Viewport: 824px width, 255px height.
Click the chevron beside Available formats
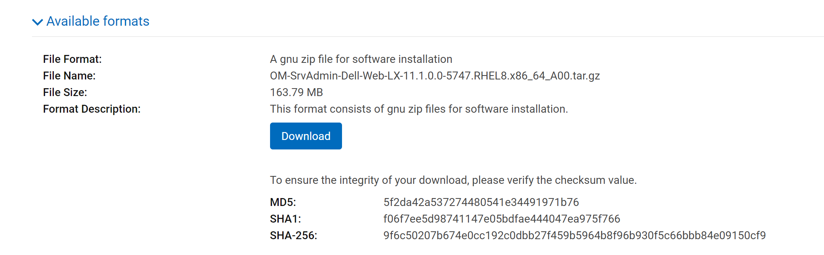click(38, 23)
